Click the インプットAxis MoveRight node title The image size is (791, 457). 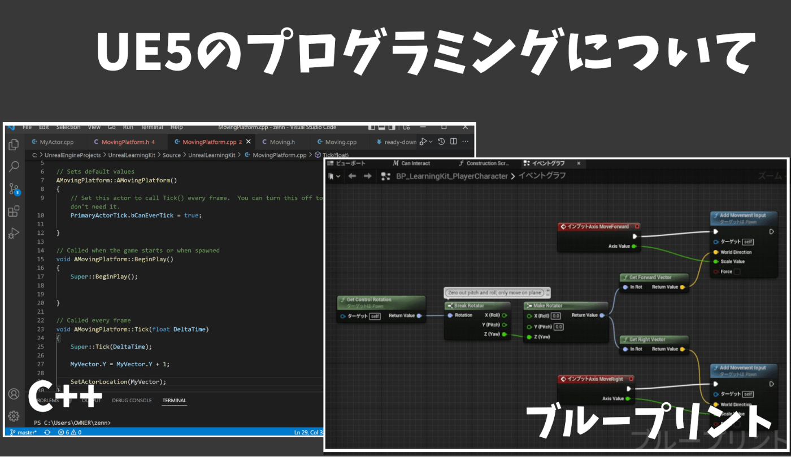pos(596,379)
